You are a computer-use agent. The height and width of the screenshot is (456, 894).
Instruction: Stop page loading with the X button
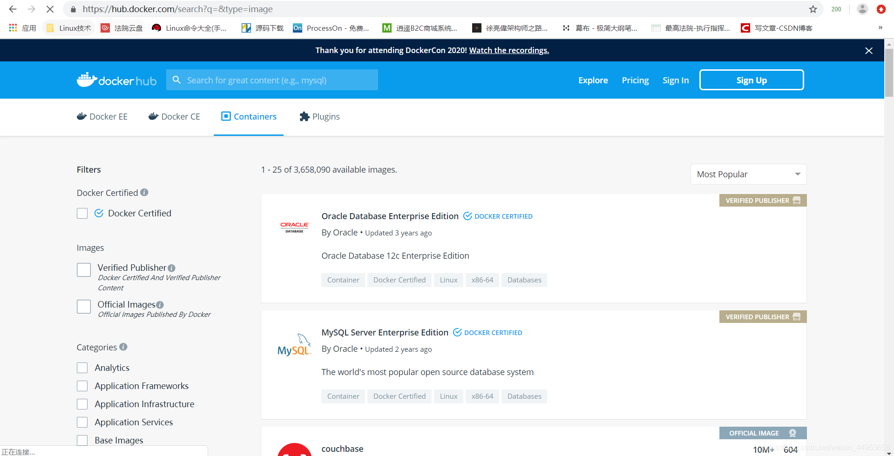50,9
